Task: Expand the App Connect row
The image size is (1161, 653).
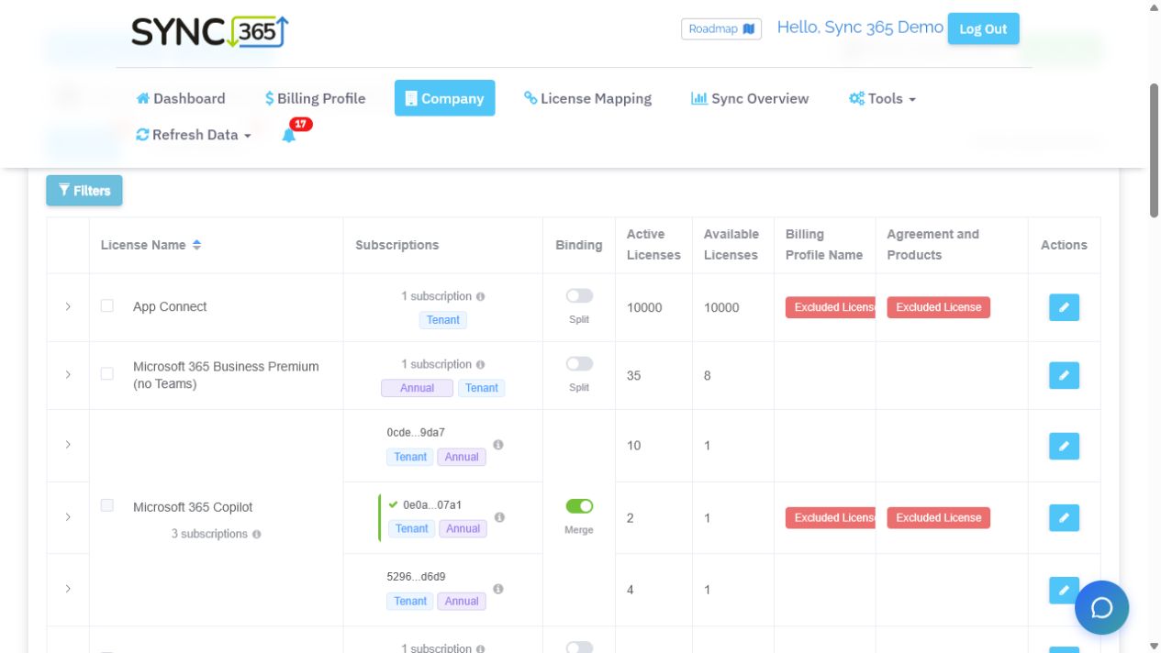Action: tap(68, 307)
